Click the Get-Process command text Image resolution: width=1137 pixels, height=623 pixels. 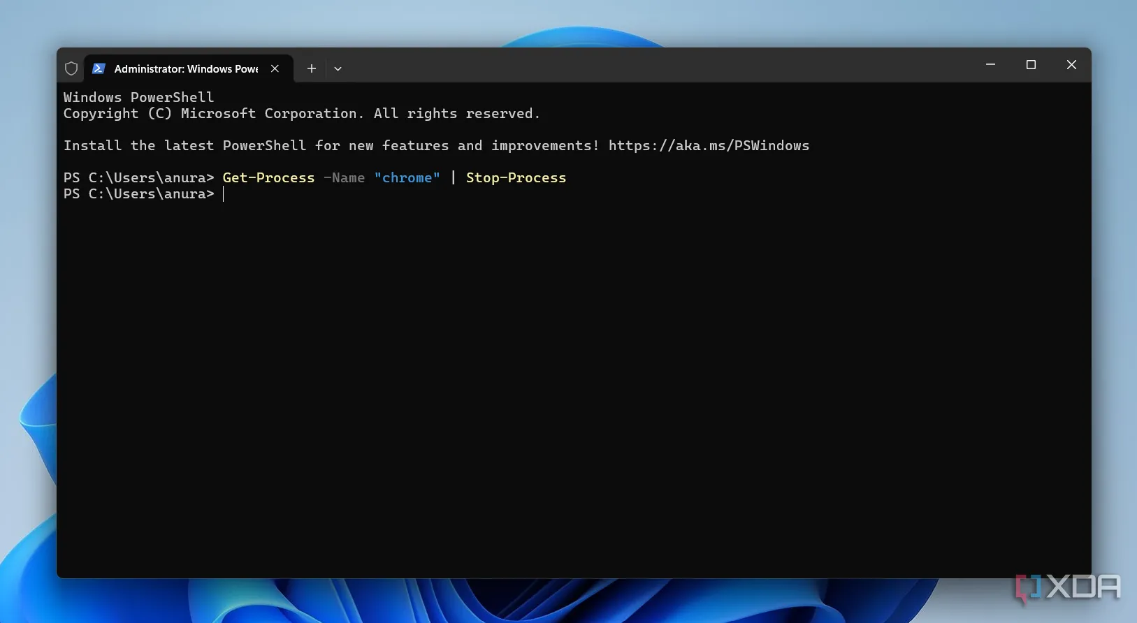point(268,177)
